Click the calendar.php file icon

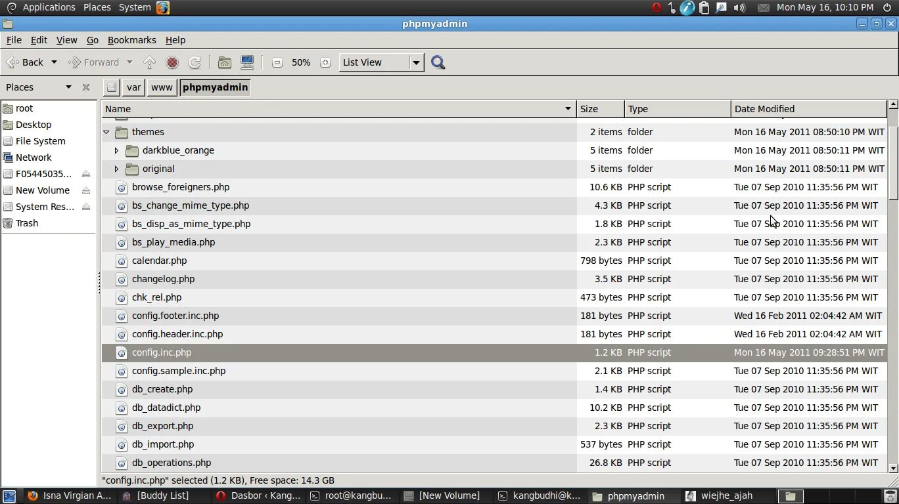click(121, 261)
